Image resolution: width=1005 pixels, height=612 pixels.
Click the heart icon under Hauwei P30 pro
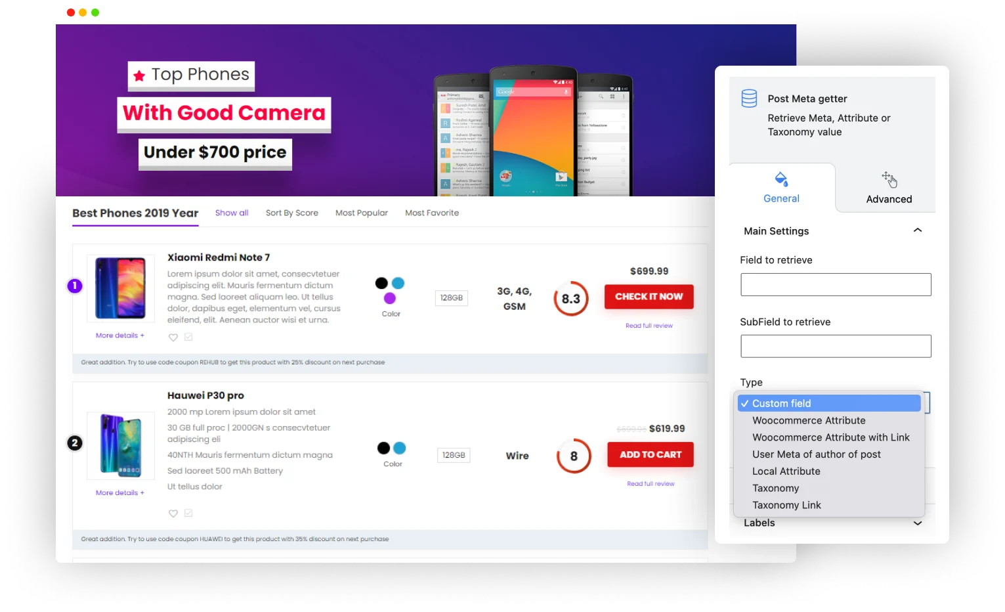173,514
